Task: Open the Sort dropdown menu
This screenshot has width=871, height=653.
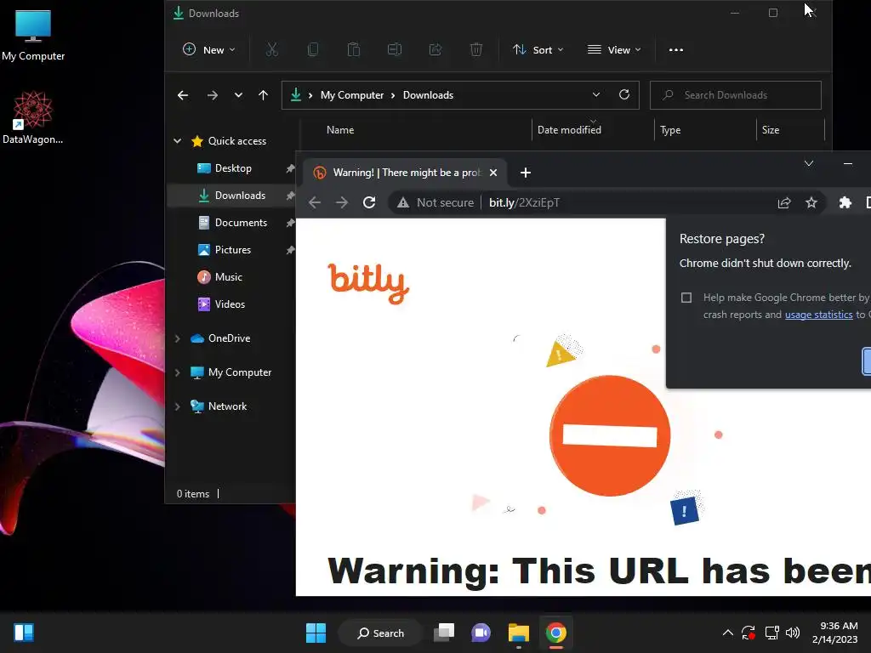Action: point(538,50)
